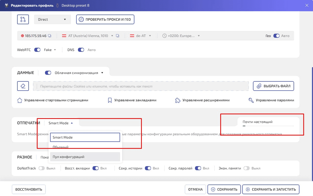The image size is (313, 196).
Task: Enable the DoNotTrack switch
Action: coord(42,168)
